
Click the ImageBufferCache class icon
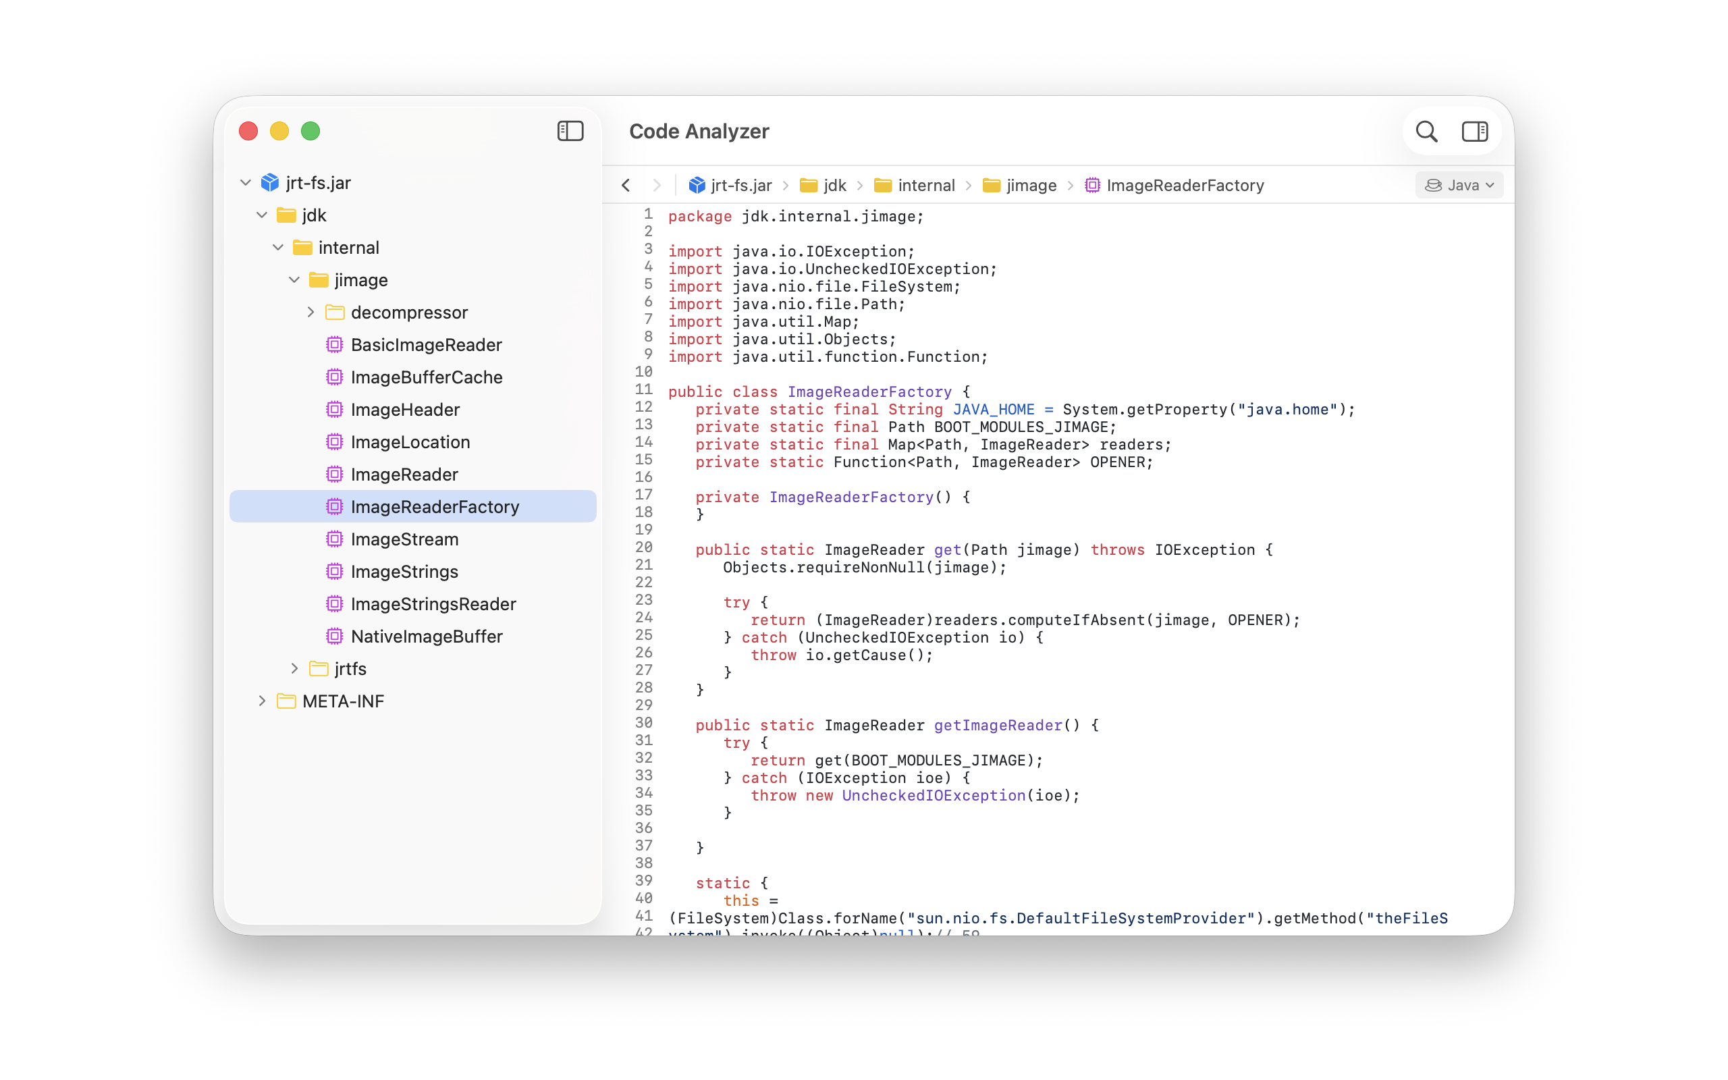click(334, 377)
